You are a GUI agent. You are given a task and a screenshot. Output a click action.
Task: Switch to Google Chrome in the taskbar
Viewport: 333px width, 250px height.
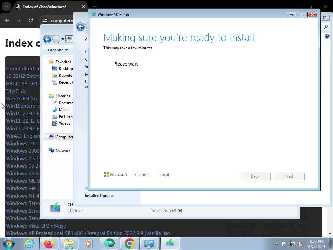(129, 243)
